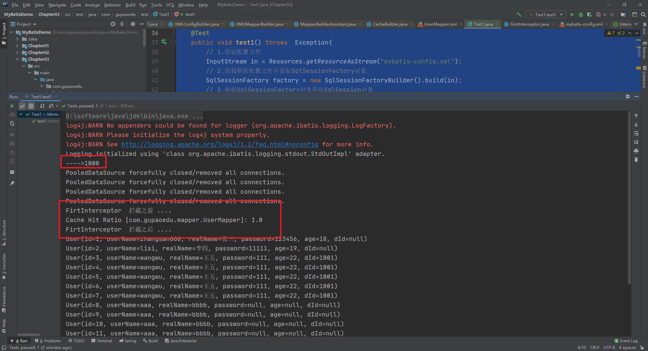Close the Test1.test1 run tab
Image resolution: width=648 pixels, height=351 pixels.
pyautogui.click(x=56, y=97)
